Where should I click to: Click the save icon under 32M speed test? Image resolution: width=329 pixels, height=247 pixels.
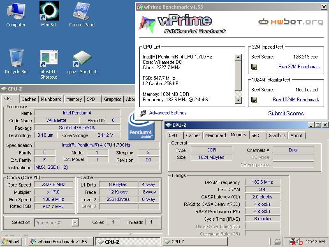[254, 67]
